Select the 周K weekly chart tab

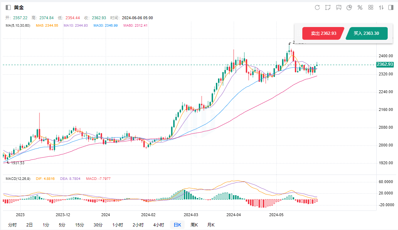[194, 225]
